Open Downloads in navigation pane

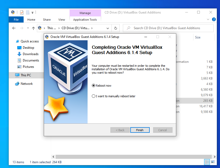31,54
